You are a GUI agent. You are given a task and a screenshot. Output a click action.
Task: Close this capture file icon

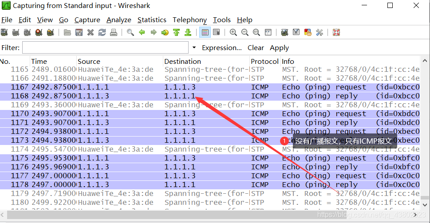91,32
